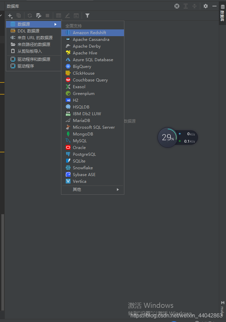Select MariaDB data source
Viewport: 226px width, 322px height.
tap(93, 121)
